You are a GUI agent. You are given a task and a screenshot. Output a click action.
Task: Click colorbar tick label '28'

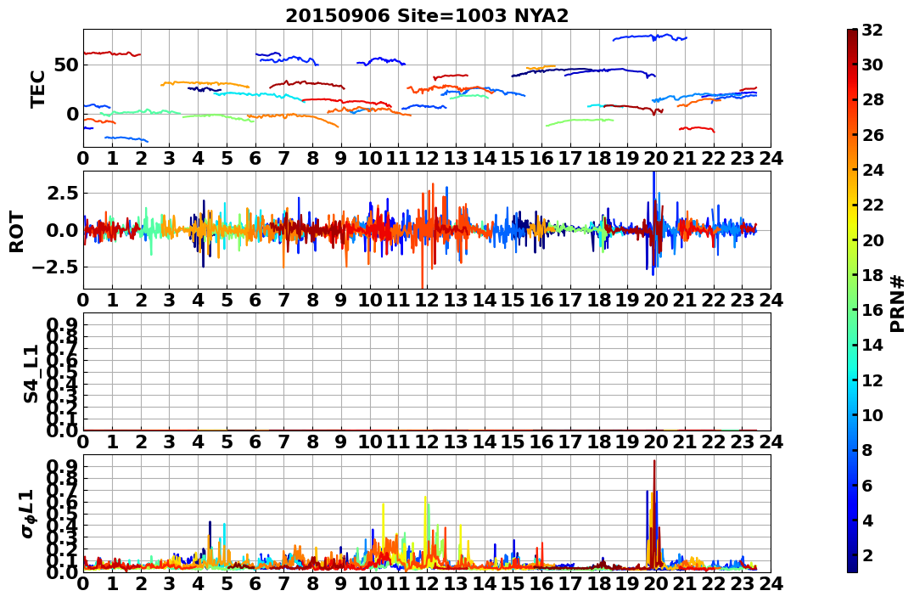point(872,99)
